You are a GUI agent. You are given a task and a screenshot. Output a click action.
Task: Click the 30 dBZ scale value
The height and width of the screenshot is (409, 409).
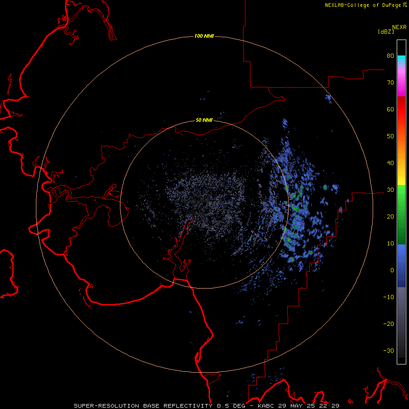coord(390,190)
